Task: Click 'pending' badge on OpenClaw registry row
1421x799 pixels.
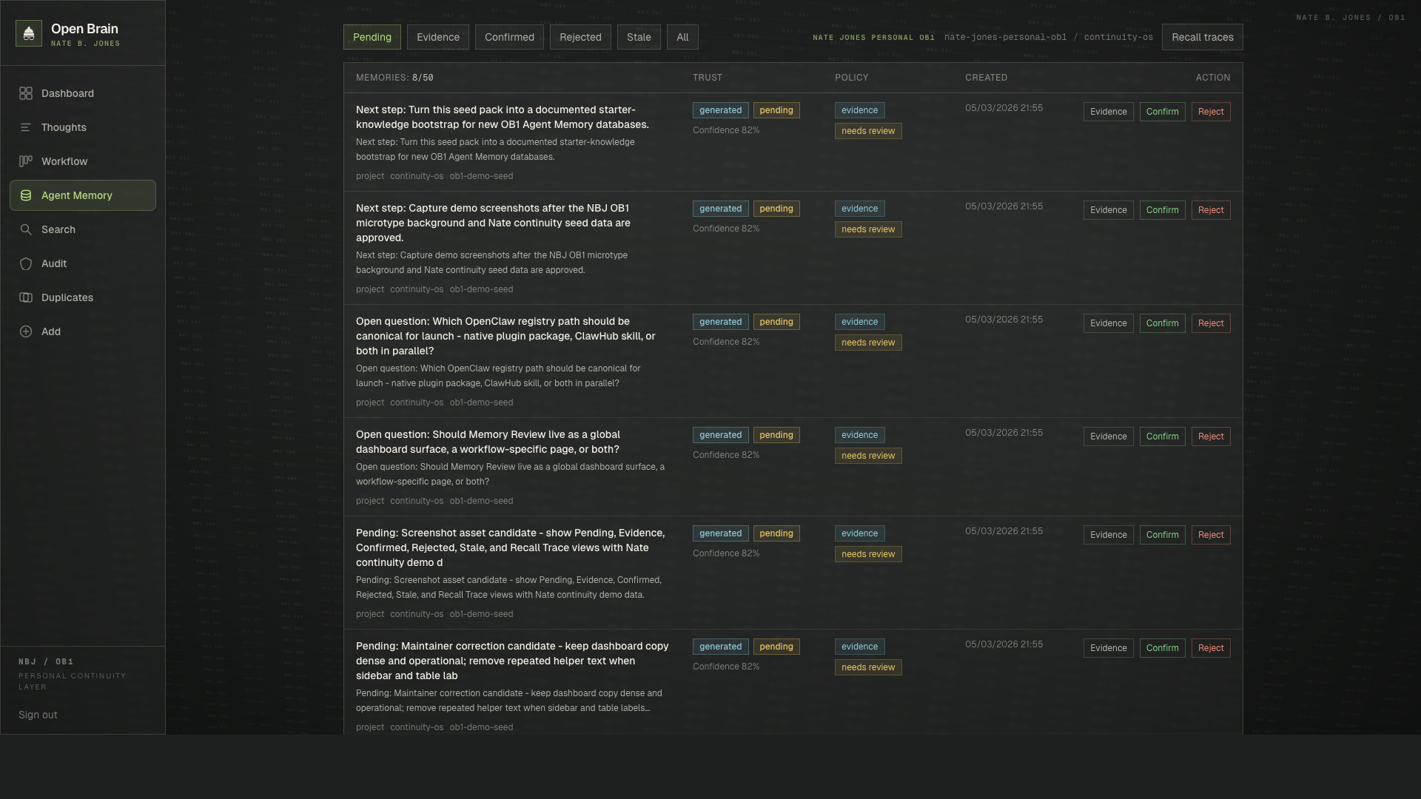Action: click(x=776, y=322)
